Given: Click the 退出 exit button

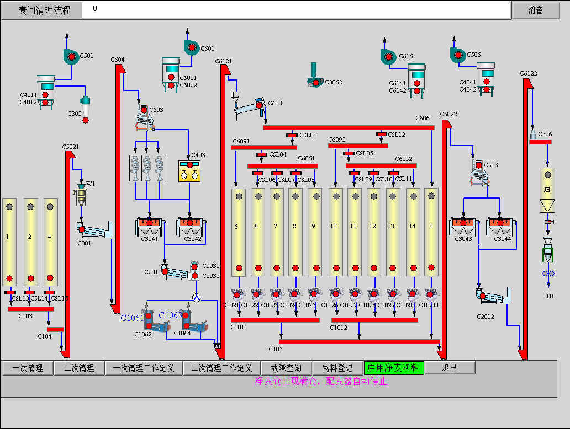Looking at the screenshot, I should 450,368.
